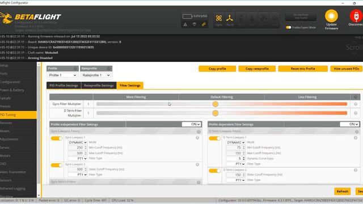Viewport: 363px width, 204px height.
Task: Click the D Term Filter Multiplier slider handle
Action: click(216, 113)
